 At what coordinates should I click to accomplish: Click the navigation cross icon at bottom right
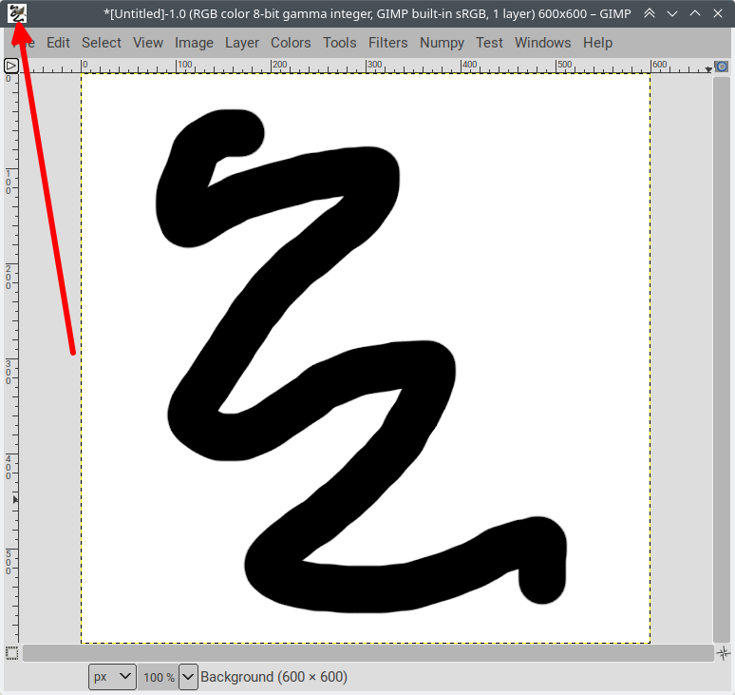coord(723,653)
